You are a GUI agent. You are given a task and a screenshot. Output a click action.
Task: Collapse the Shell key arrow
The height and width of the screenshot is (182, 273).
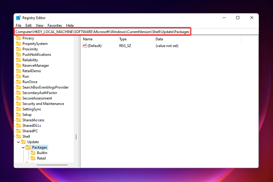(x=15, y=136)
